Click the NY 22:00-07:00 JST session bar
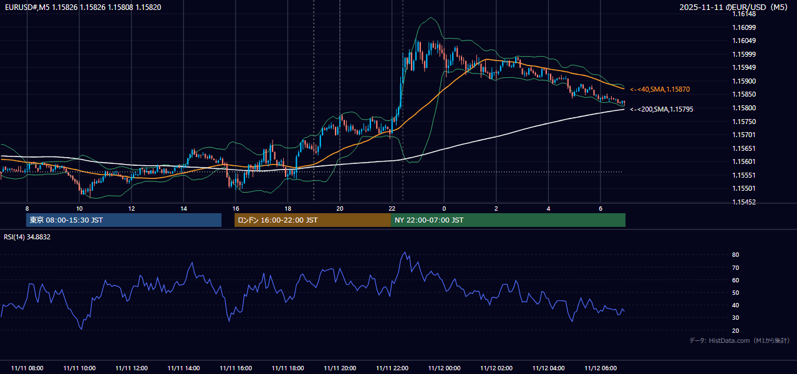 coord(508,220)
